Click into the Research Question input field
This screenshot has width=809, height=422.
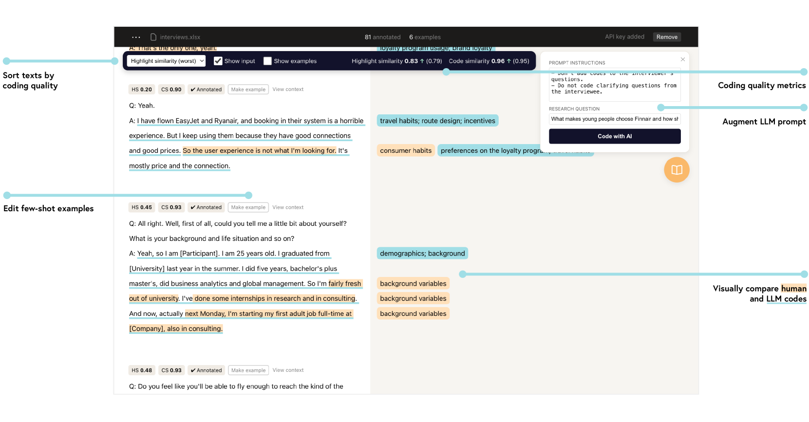(x=614, y=119)
